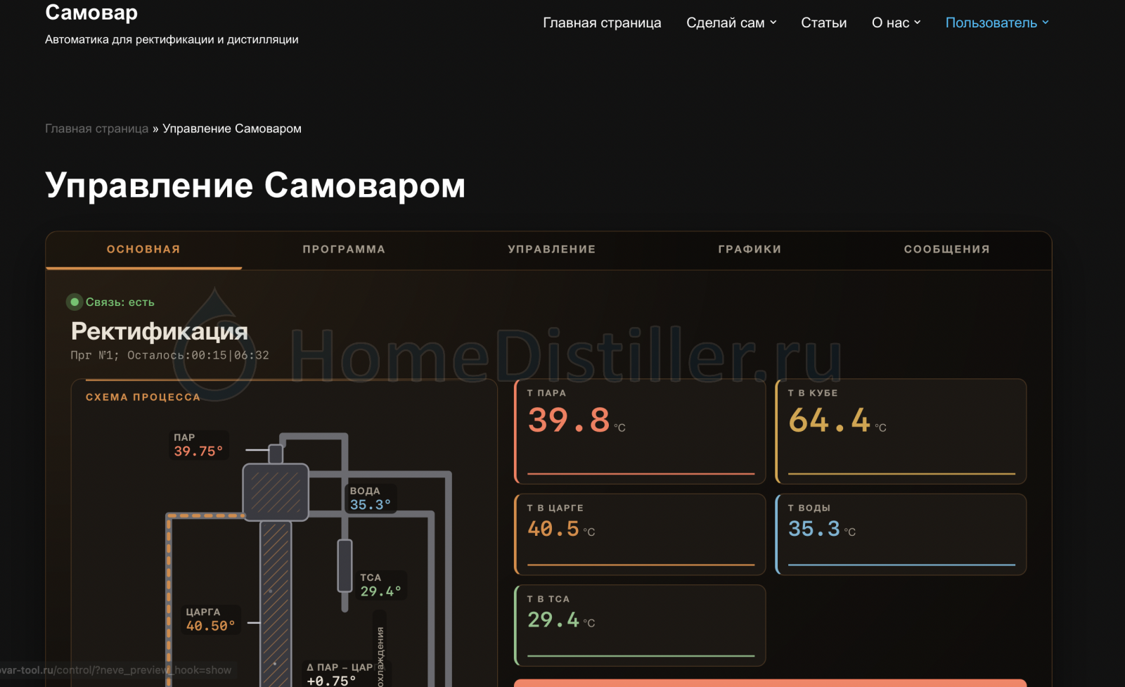Click the ВОДА 35.3° sensor label
This screenshot has height=687, width=1125.
tap(371, 499)
